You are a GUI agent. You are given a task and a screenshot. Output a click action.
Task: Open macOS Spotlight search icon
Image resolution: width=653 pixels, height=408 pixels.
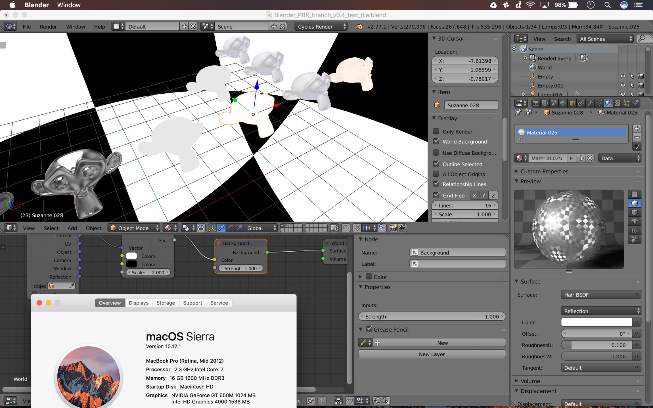[607, 5]
